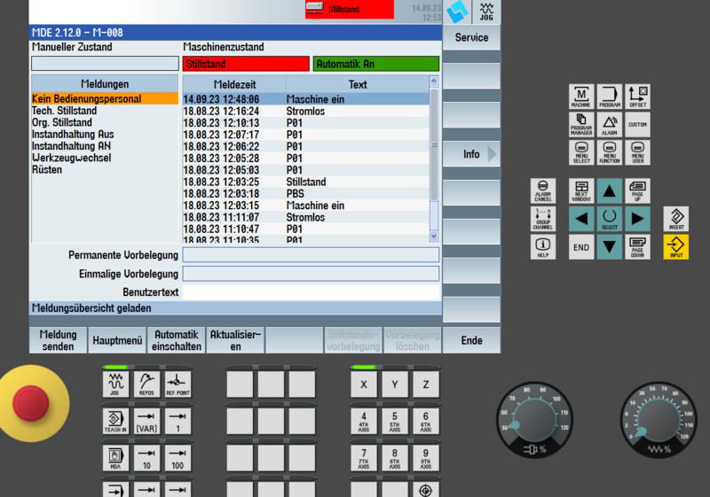Toggle the REF. POINT mode key
Image resolution: width=710 pixels, height=497 pixels.
(x=177, y=384)
